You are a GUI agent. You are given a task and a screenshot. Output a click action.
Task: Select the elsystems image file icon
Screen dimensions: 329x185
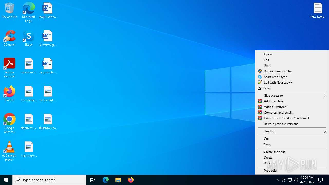pos(29,122)
